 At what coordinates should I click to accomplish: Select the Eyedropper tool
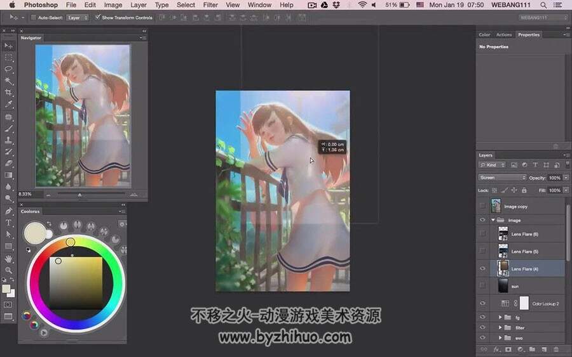tap(8, 104)
